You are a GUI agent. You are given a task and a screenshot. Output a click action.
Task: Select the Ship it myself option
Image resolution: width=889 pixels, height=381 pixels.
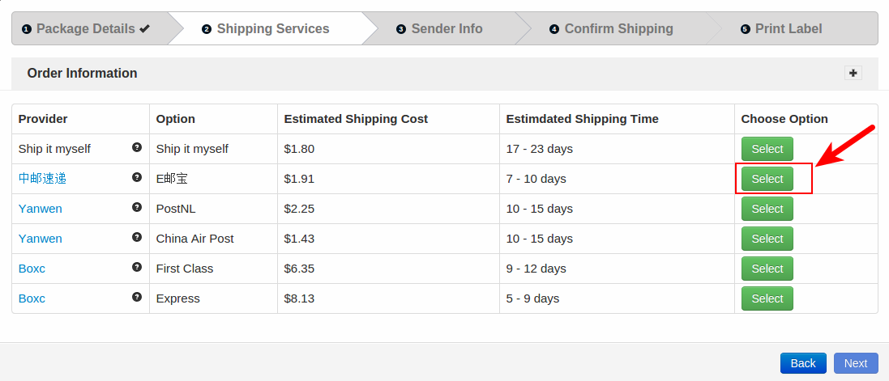(x=767, y=149)
